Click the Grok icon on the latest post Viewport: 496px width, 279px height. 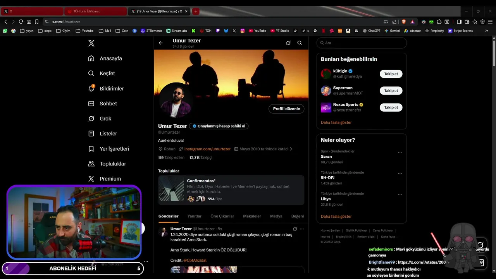click(x=295, y=229)
